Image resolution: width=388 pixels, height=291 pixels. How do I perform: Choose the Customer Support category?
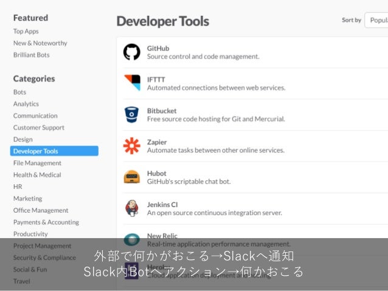[39, 128]
